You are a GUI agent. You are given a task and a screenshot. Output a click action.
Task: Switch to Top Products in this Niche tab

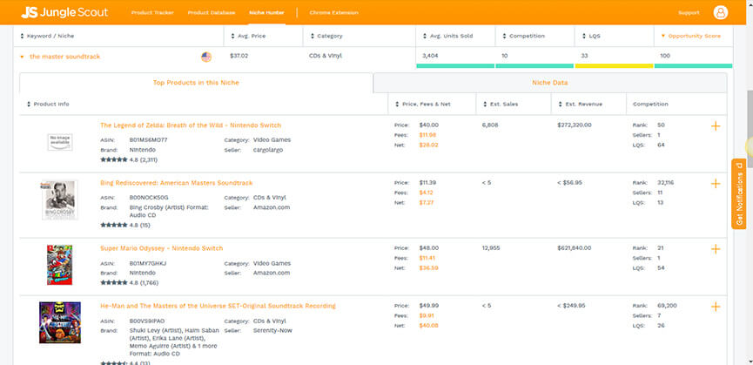196,83
